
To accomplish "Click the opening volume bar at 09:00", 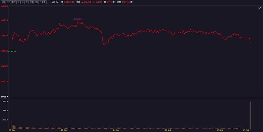I will (x=12, y=124).
